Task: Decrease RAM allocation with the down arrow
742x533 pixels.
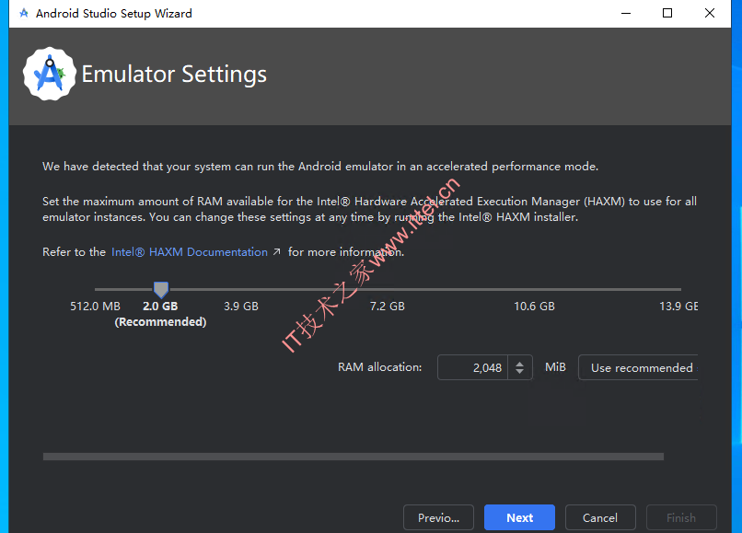Action: point(519,372)
